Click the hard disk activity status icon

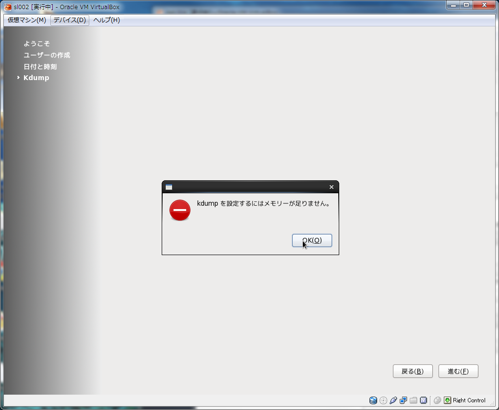tap(373, 400)
